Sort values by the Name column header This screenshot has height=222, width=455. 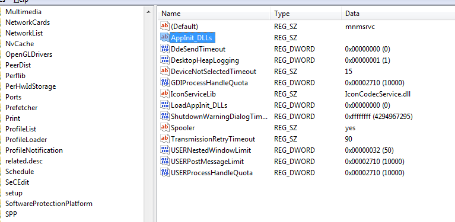pyautogui.click(x=214, y=13)
